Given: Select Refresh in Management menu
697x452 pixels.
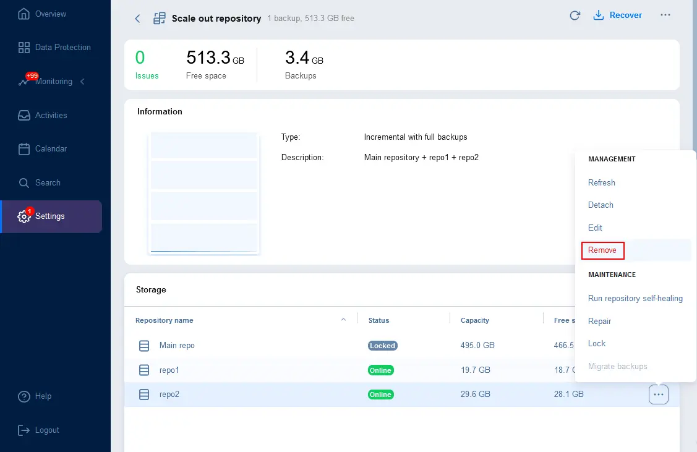Looking at the screenshot, I should (601, 182).
